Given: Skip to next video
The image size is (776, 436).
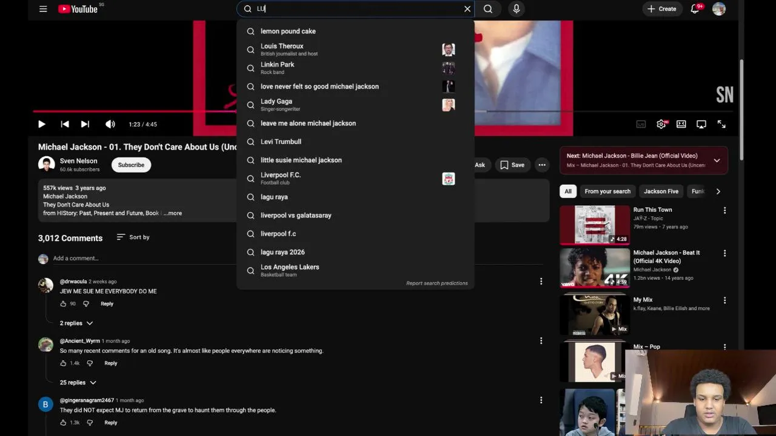Looking at the screenshot, I should click(x=85, y=124).
